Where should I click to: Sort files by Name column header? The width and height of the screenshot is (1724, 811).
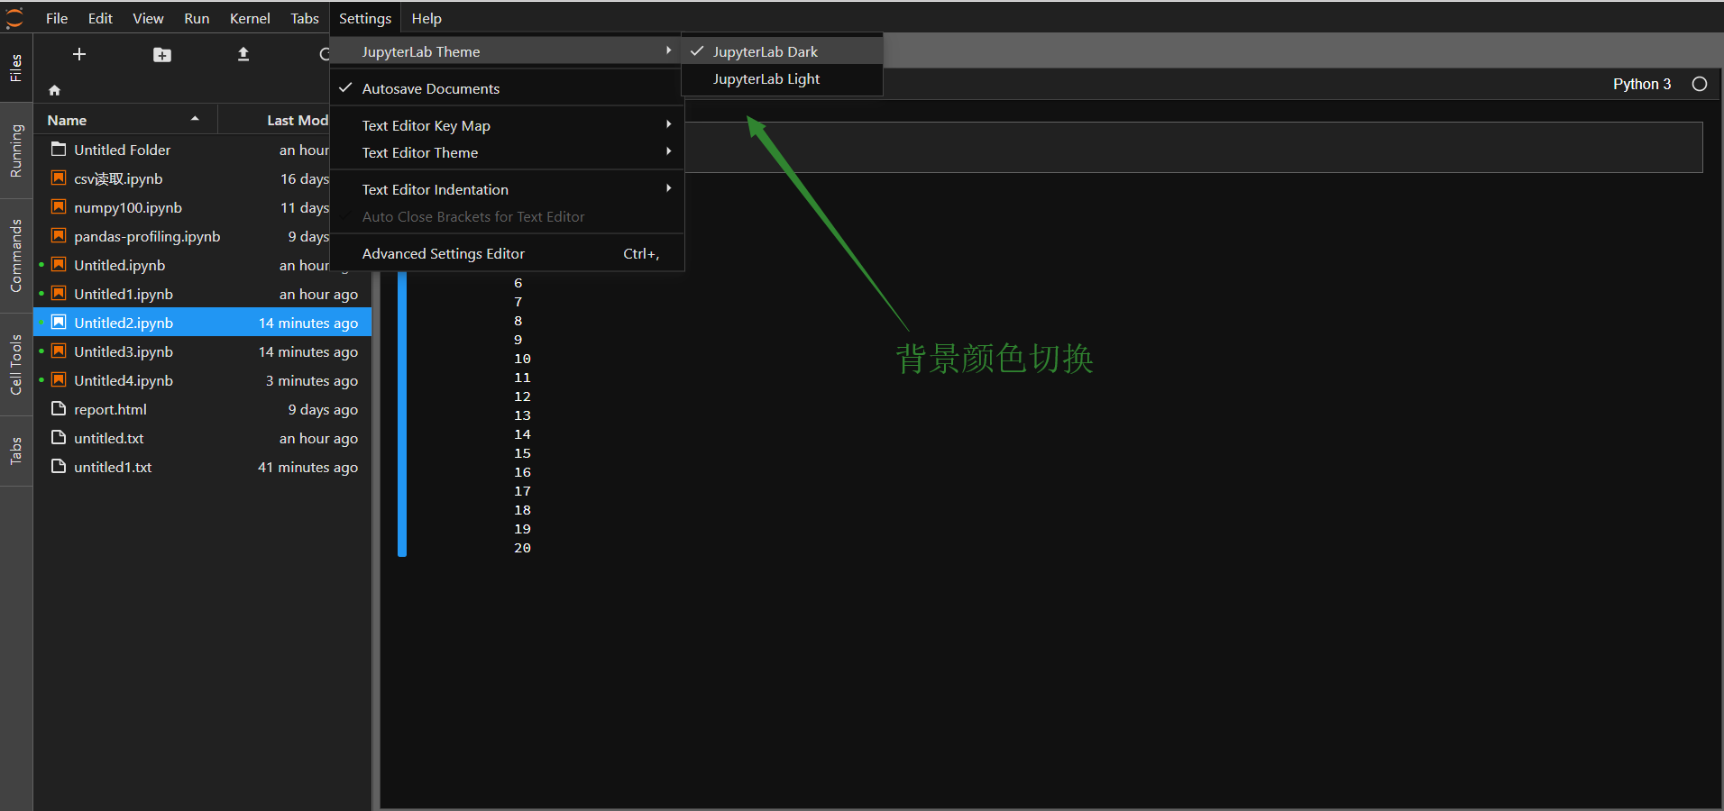124,120
